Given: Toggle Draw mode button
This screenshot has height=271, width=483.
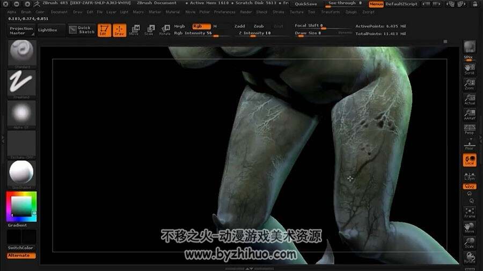Looking at the screenshot, I should (x=120, y=30).
